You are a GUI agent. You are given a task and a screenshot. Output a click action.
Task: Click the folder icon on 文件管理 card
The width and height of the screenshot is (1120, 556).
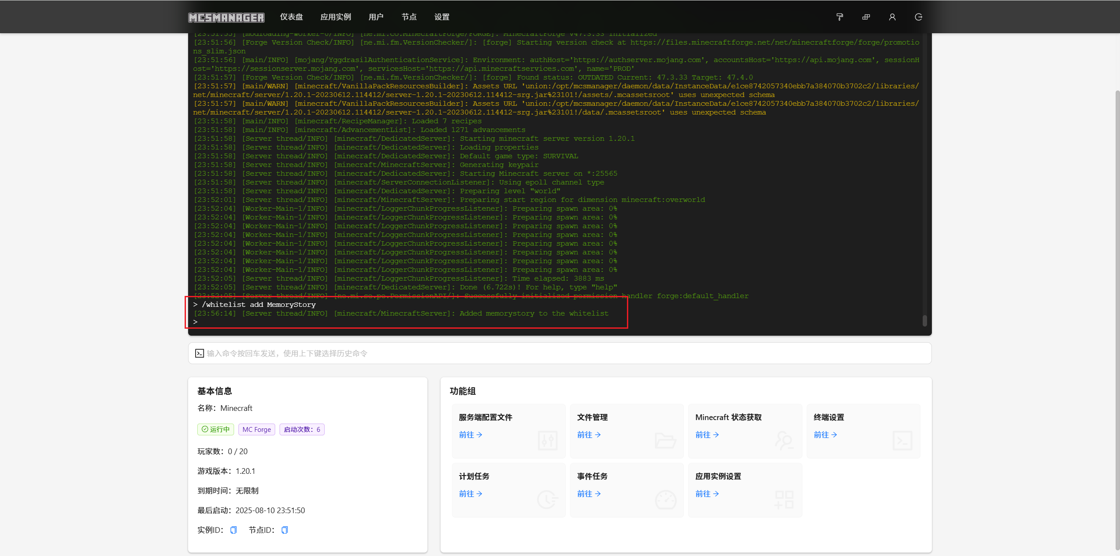(665, 441)
